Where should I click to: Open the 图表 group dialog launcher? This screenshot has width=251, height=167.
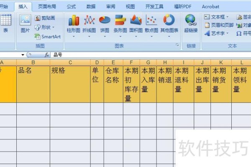tap(177, 45)
